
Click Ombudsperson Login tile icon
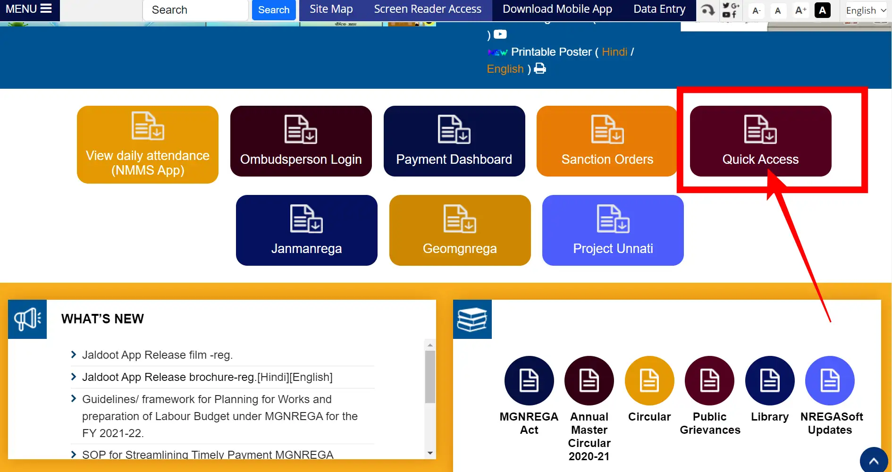point(301,129)
